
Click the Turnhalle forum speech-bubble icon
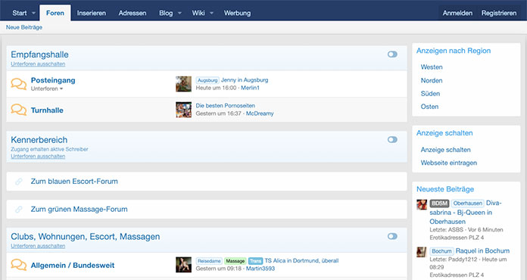(18, 110)
